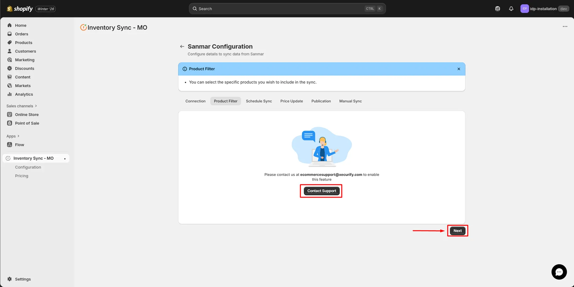Open the Discounts section

pos(25,68)
